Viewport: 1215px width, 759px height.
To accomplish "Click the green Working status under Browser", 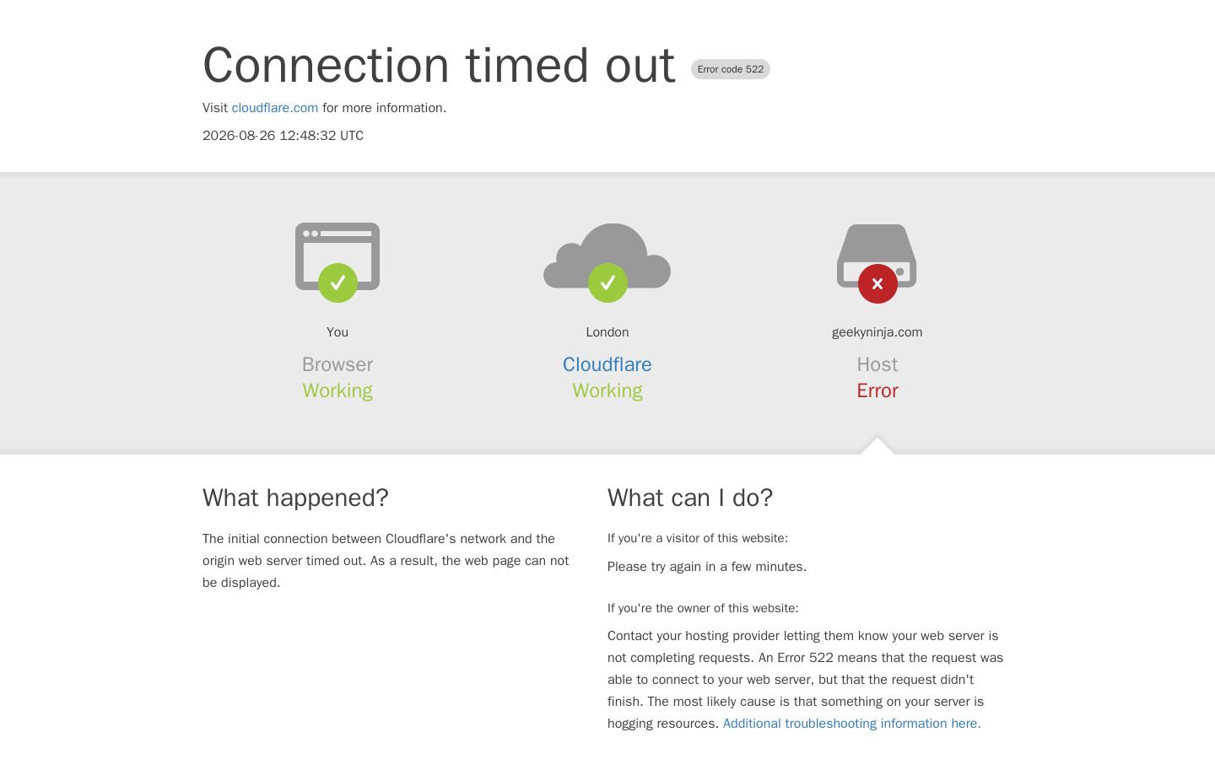I will point(337,390).
